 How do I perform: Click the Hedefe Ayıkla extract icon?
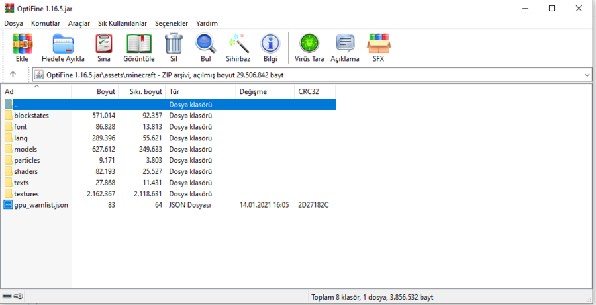click(63, 44)
